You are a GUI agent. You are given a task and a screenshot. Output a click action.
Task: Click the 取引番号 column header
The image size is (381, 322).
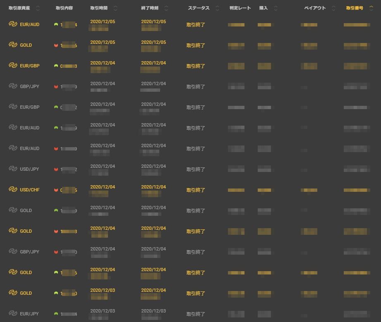click(355, 8)
